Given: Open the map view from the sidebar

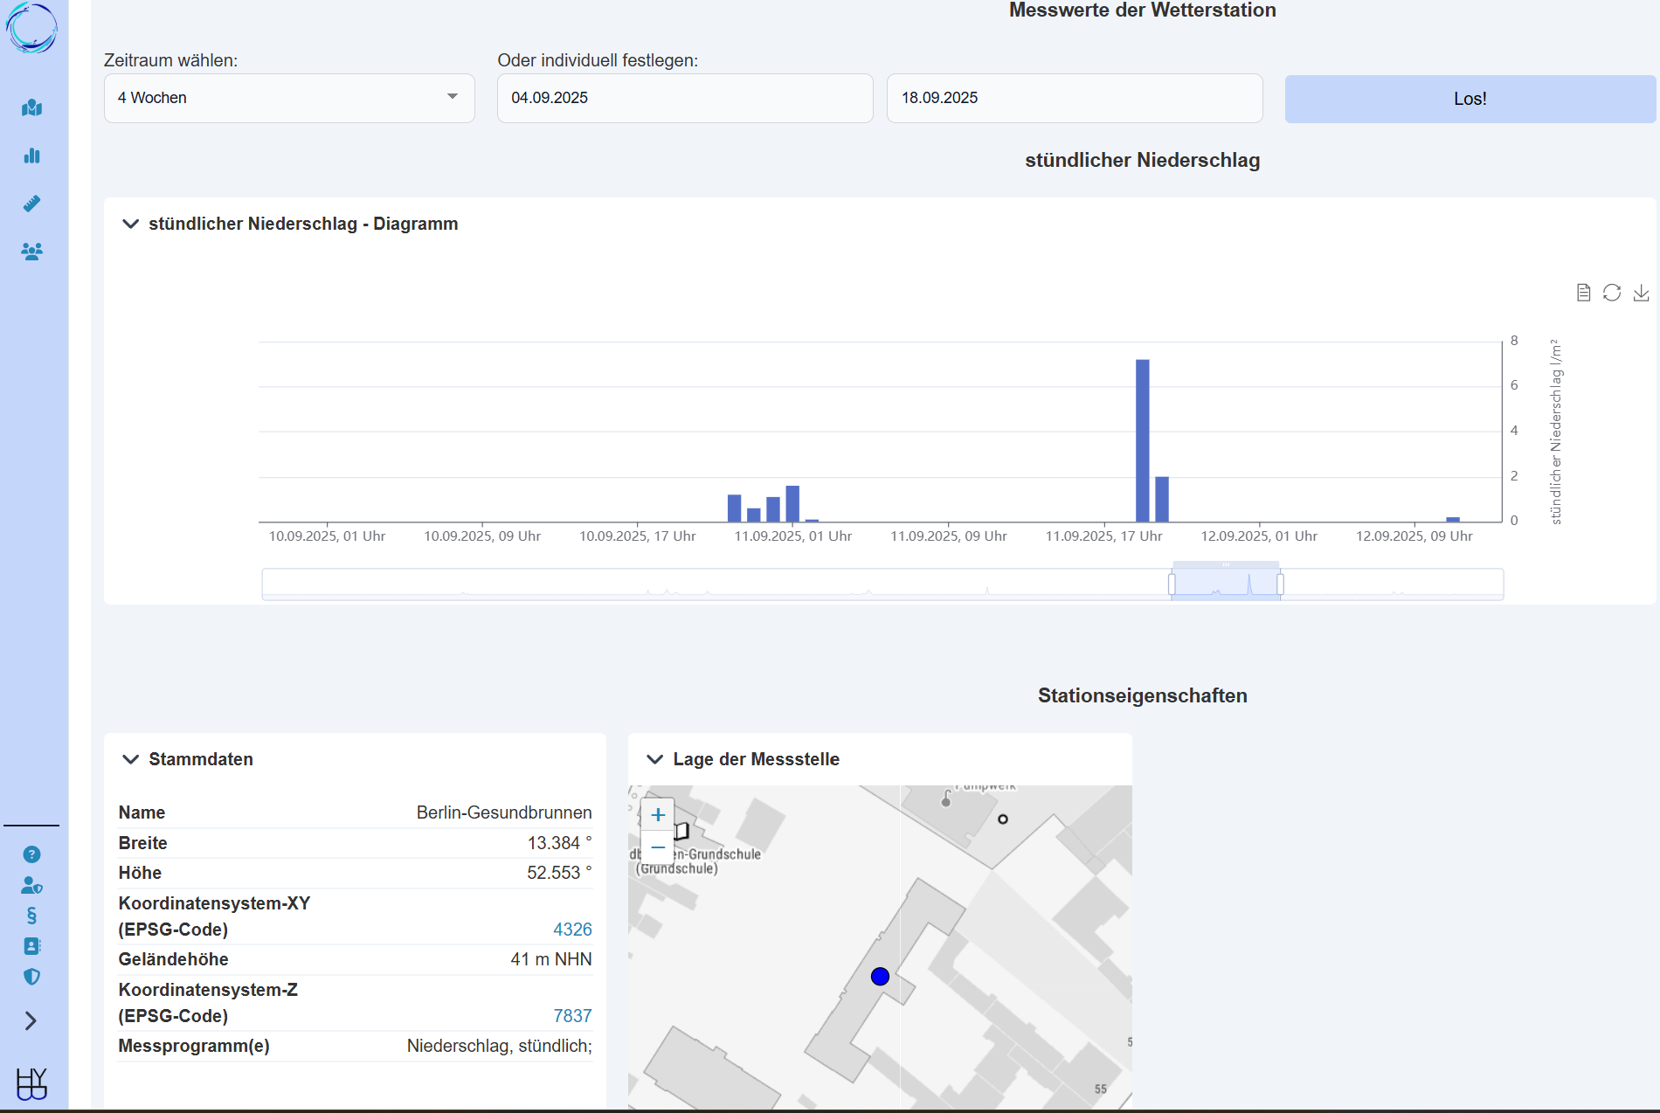Looking at the screenshot, I should pos(31,107).
